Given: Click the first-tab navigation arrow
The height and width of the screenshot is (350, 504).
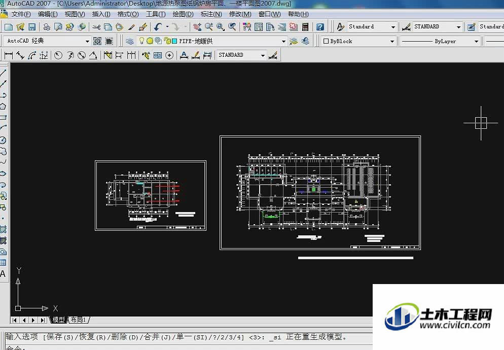Looking at the screenshot, I should coord(15,320).
